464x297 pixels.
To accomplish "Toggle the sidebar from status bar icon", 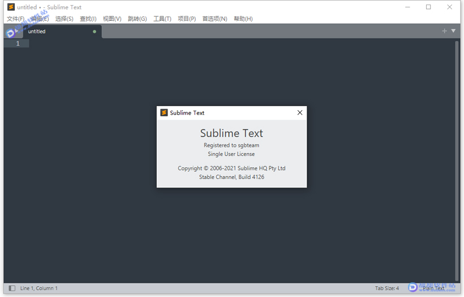I will [12, 288].
